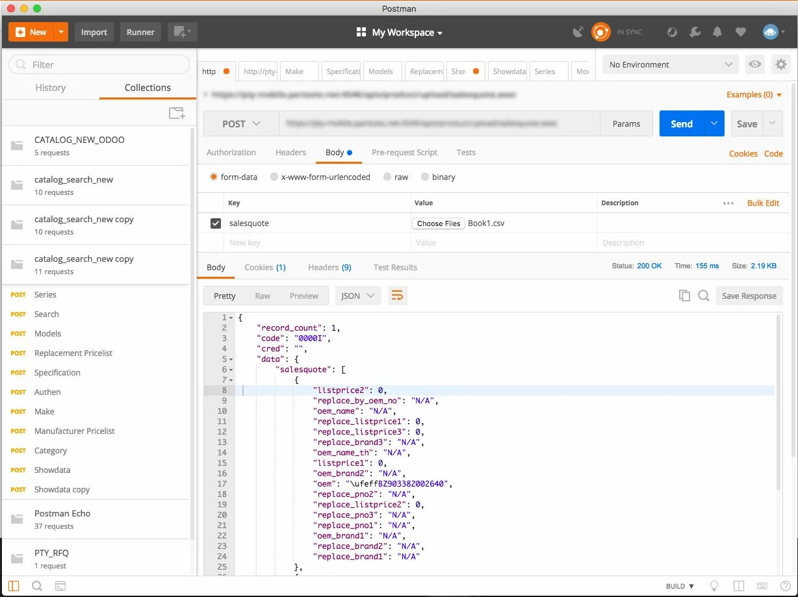The width and height of the screenshot is (798, 597).
Task: Select the Showdata request in sidebar
Action: [52, 470]
